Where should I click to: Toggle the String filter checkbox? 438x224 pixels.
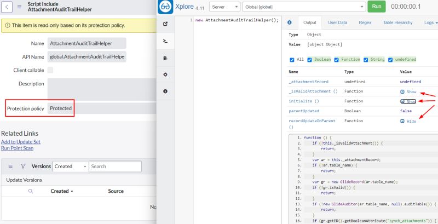coord(366,60)
